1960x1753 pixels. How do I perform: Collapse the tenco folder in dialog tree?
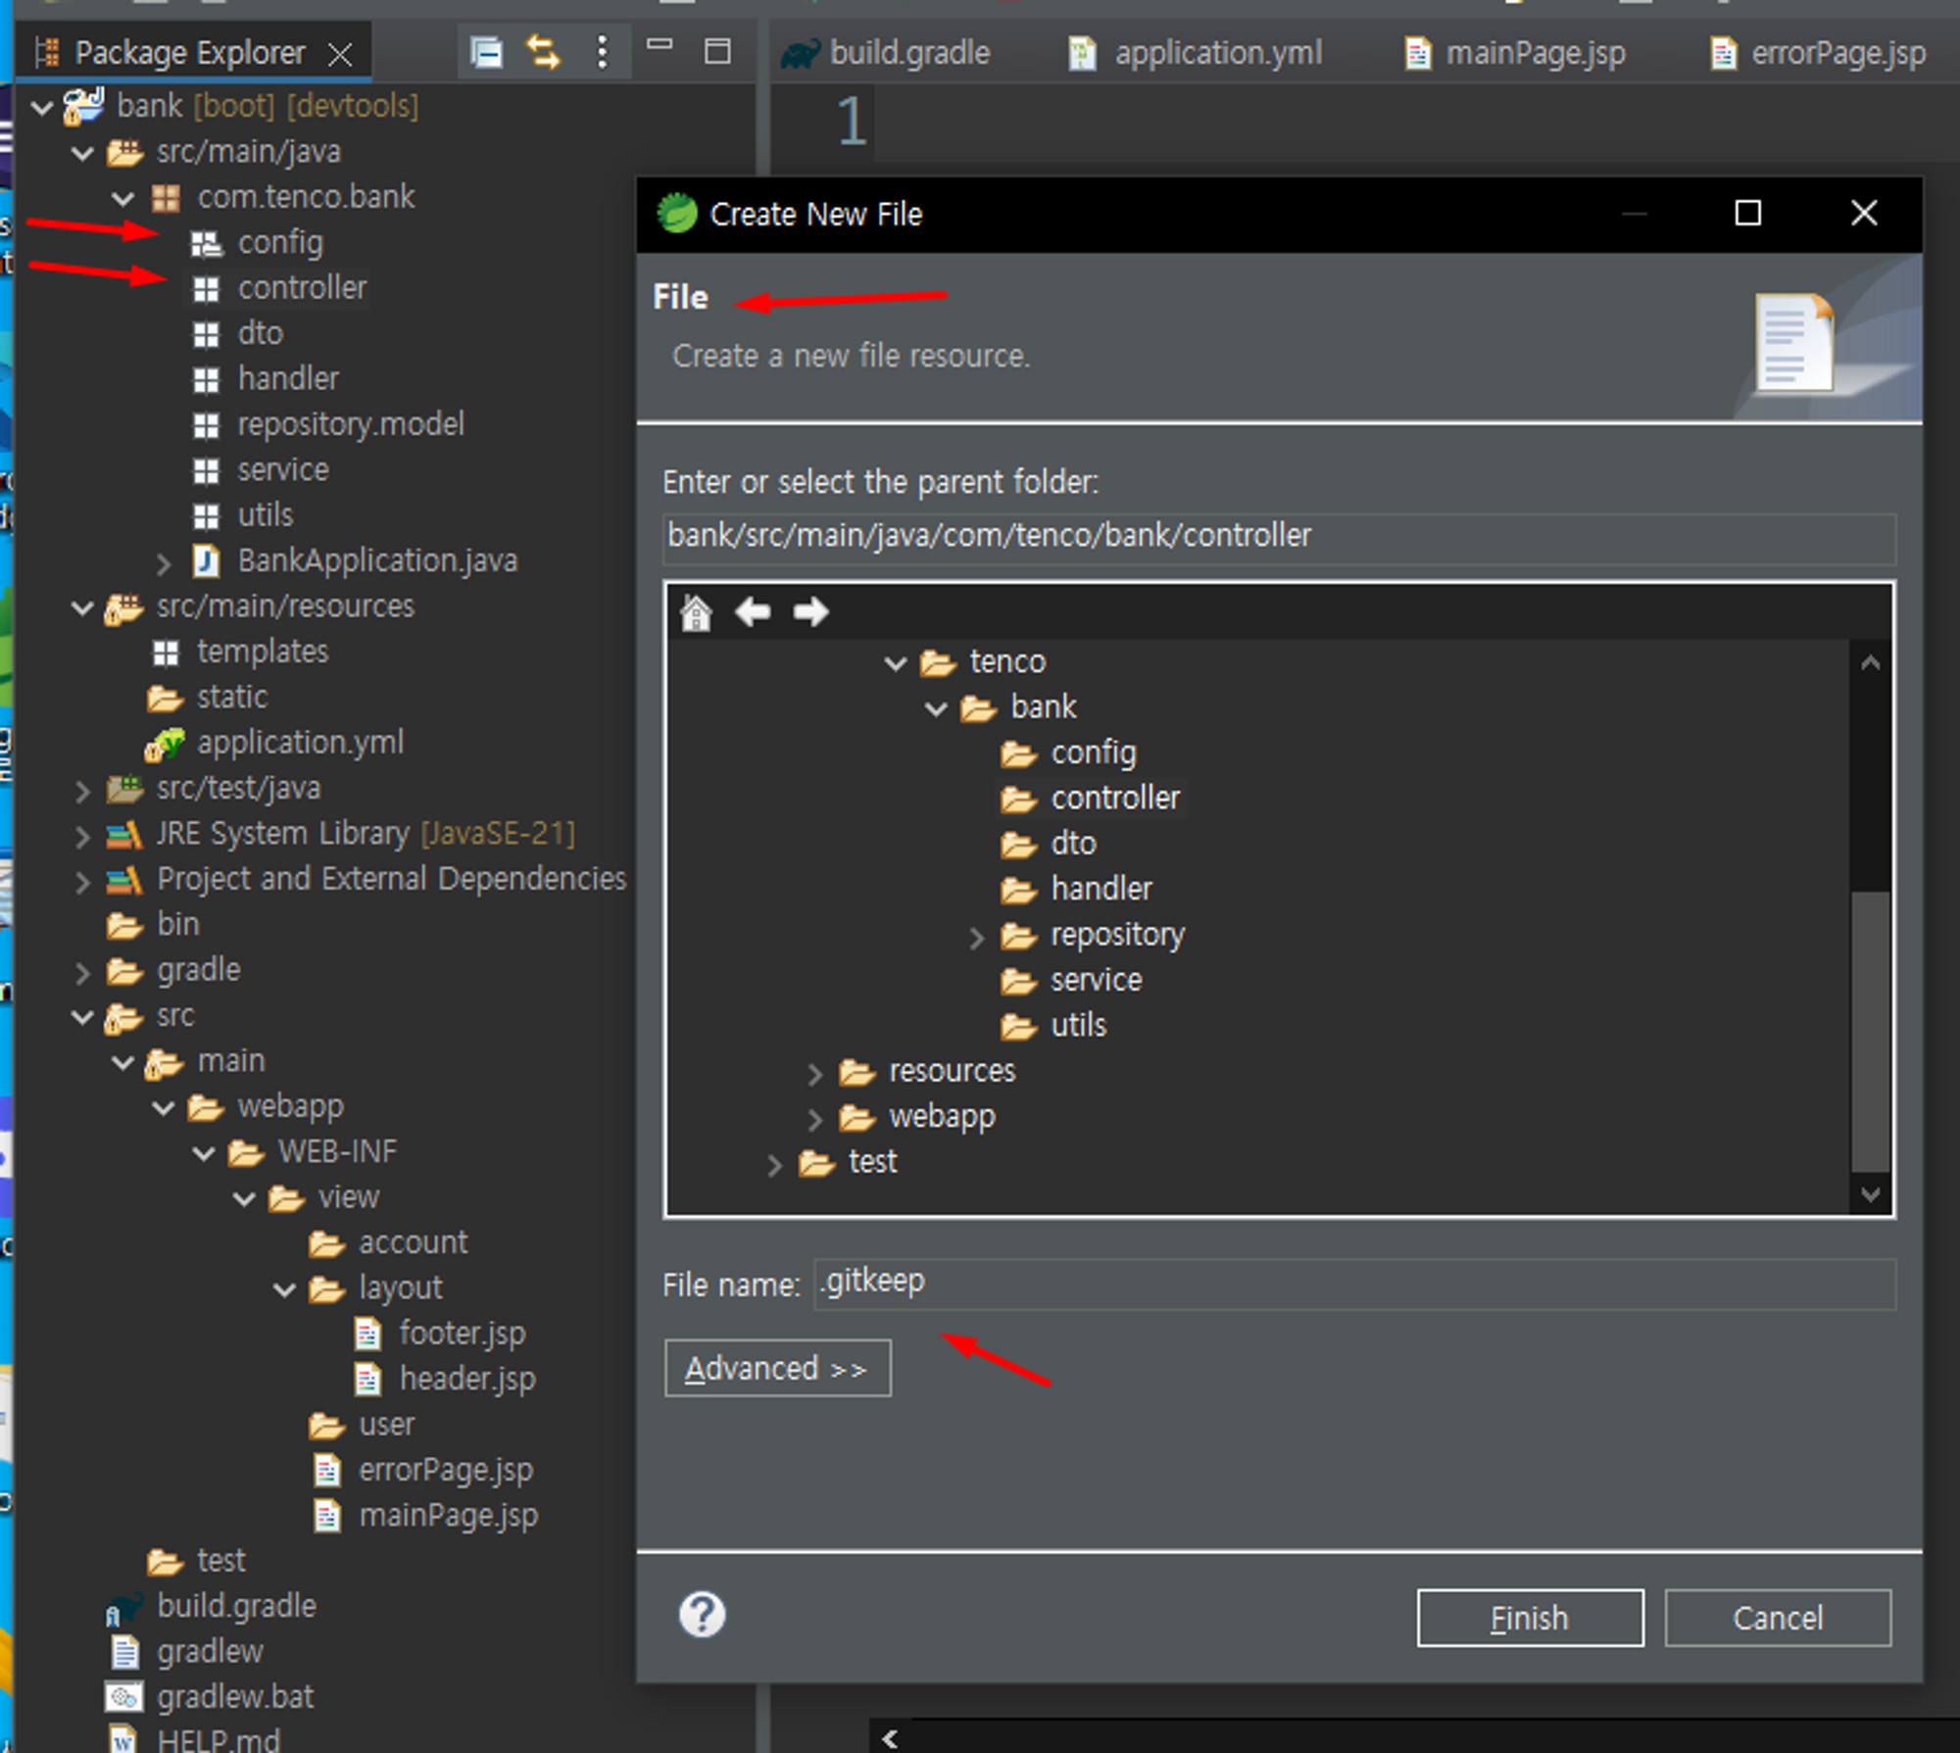pos(895,663)
